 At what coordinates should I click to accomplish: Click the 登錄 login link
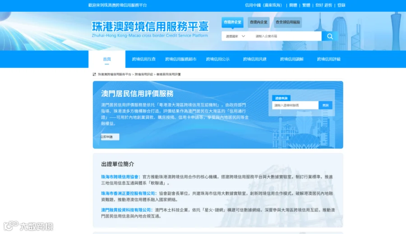[341, 5]
